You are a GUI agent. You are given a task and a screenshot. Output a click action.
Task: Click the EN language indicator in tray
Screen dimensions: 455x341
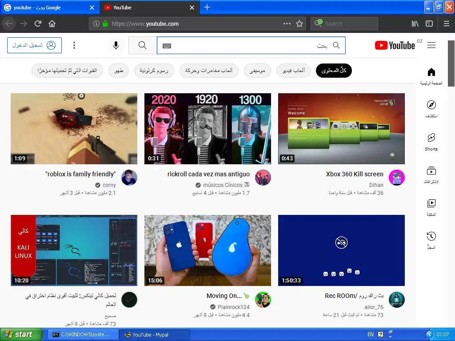371,335
